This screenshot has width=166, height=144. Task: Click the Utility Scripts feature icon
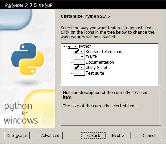79,67
